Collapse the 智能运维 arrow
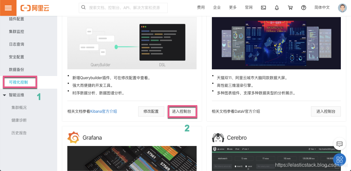The image size is (351, 171). coord(4,95)
